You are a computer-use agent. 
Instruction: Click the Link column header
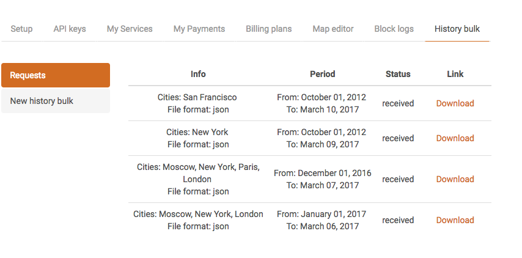[x=455, y=74]
